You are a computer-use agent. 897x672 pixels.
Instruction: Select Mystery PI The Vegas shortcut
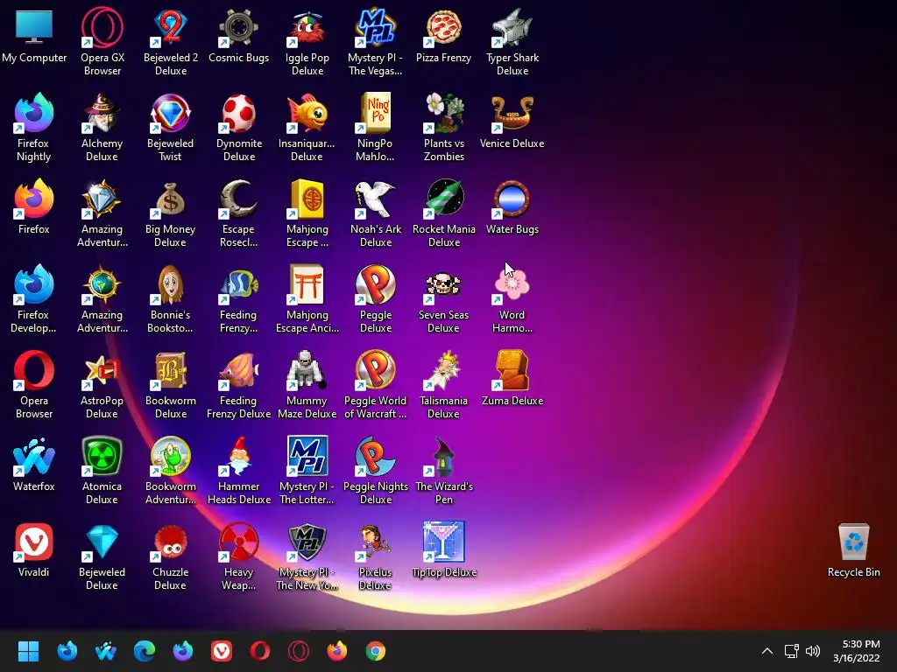(x=375, y=29)
